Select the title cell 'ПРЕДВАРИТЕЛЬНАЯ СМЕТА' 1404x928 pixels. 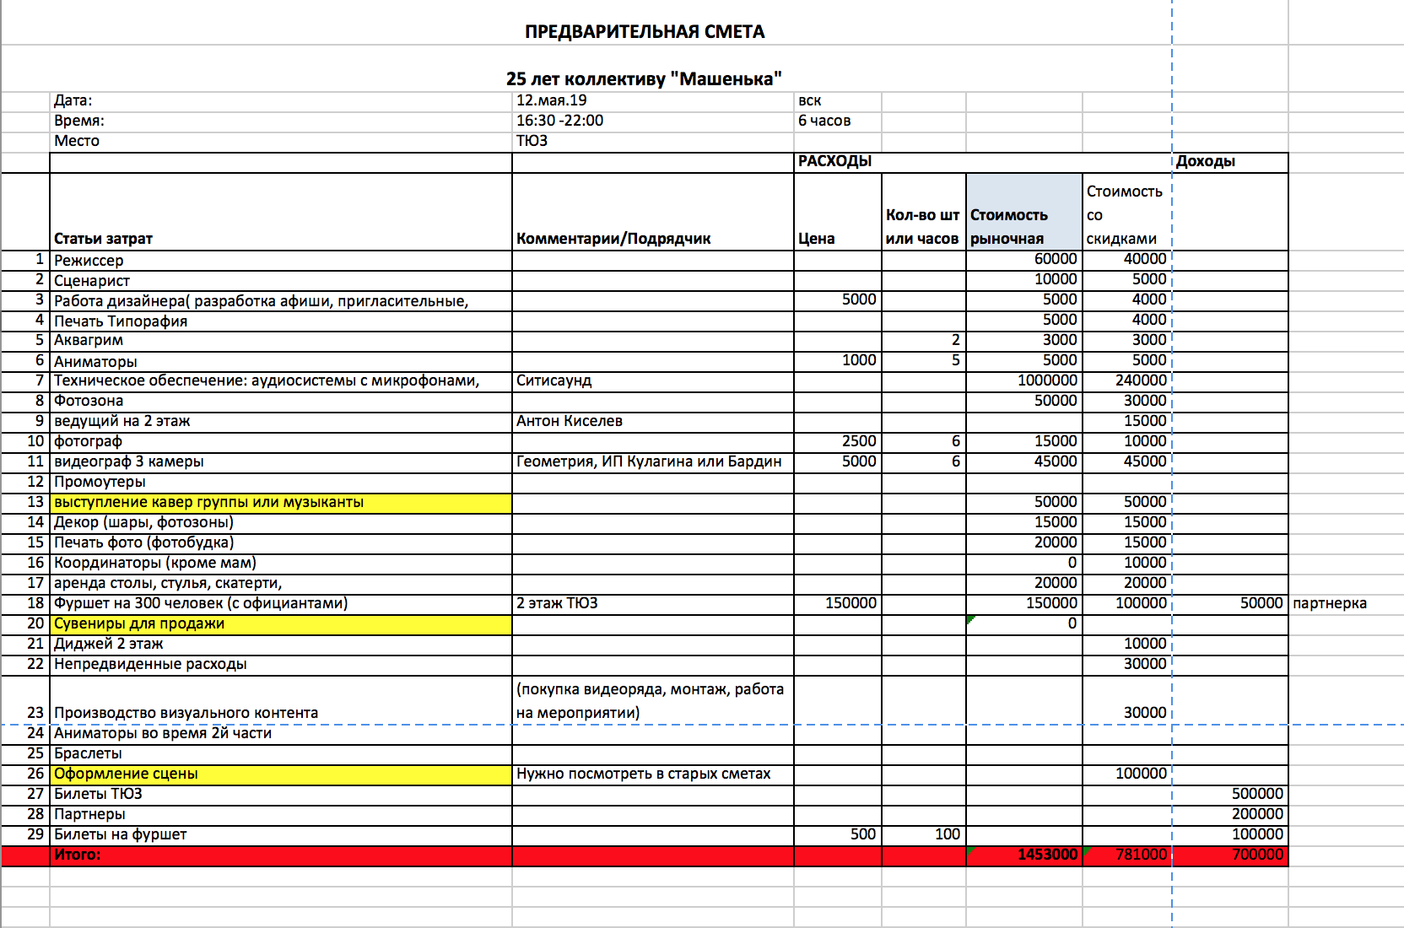(x=645, y=32)
